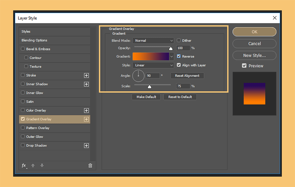Click the Reset to Default button
295x187 pixels.
click(x=180, y=97)
